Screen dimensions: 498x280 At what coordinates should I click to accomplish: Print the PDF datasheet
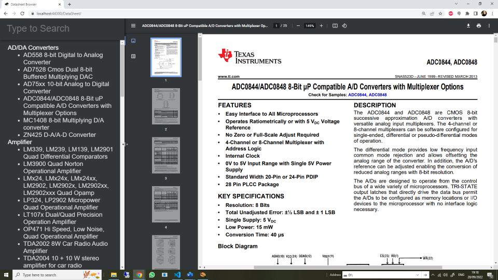click(x=479, y=26)
